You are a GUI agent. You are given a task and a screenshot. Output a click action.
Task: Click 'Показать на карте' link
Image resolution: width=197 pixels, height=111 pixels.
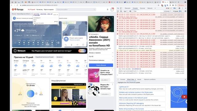(x=74, y=40)
